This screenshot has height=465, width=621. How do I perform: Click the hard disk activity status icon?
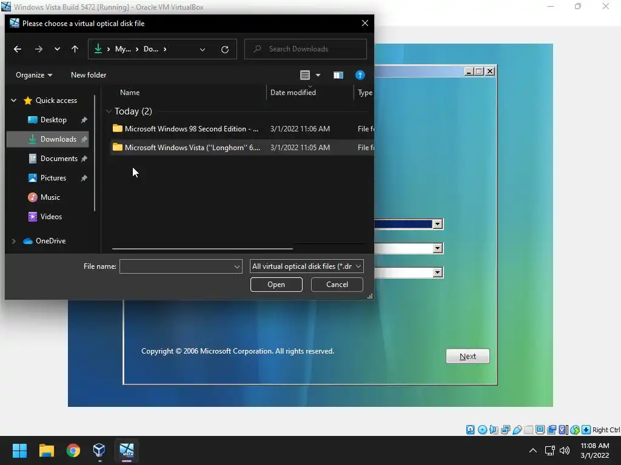[470, 430]
